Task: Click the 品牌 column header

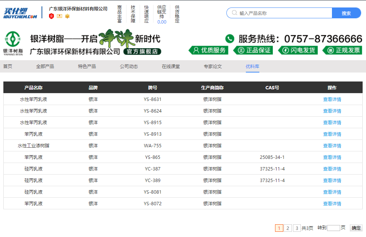Action: [x=93, y=88]
